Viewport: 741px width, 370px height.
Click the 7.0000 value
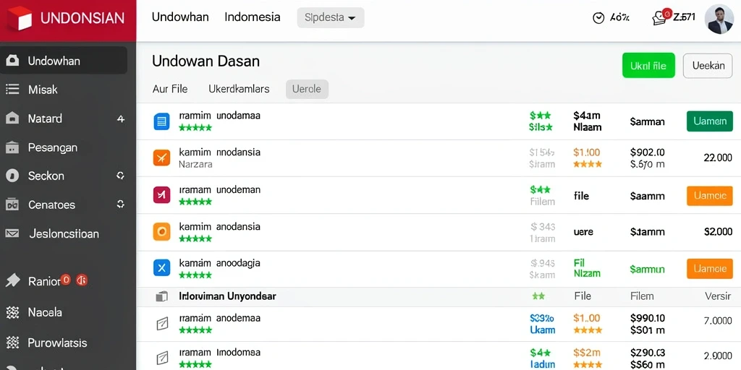click(718, 321)
